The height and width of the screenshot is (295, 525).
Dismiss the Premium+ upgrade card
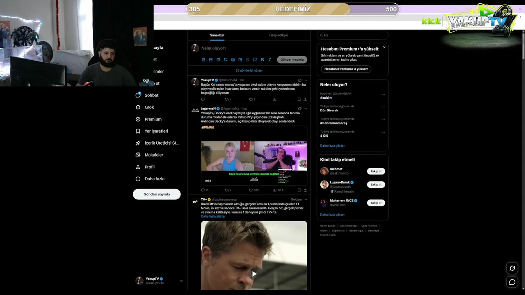tap(384, 48)
